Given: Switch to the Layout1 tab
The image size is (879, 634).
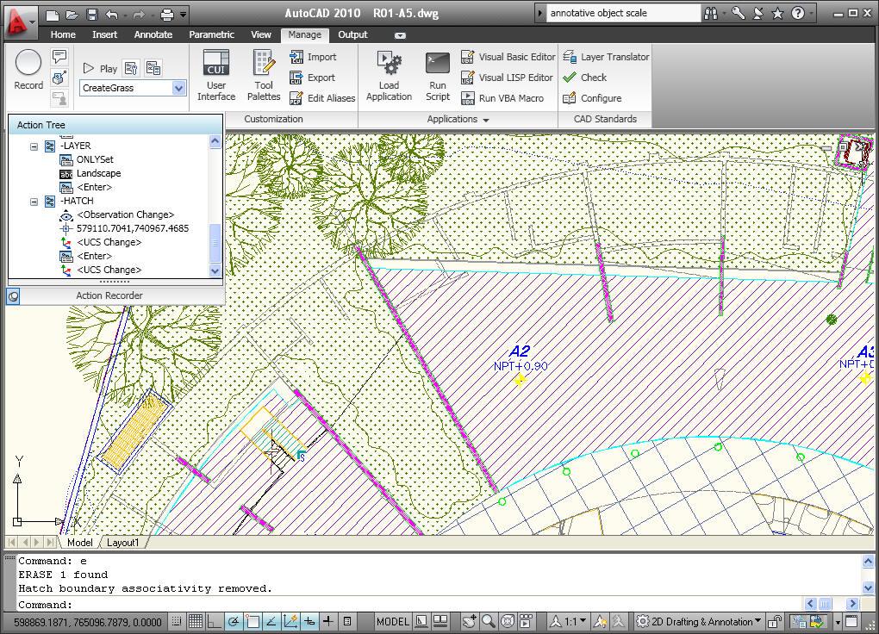Looking at the screenshot, I should point(122,542).
